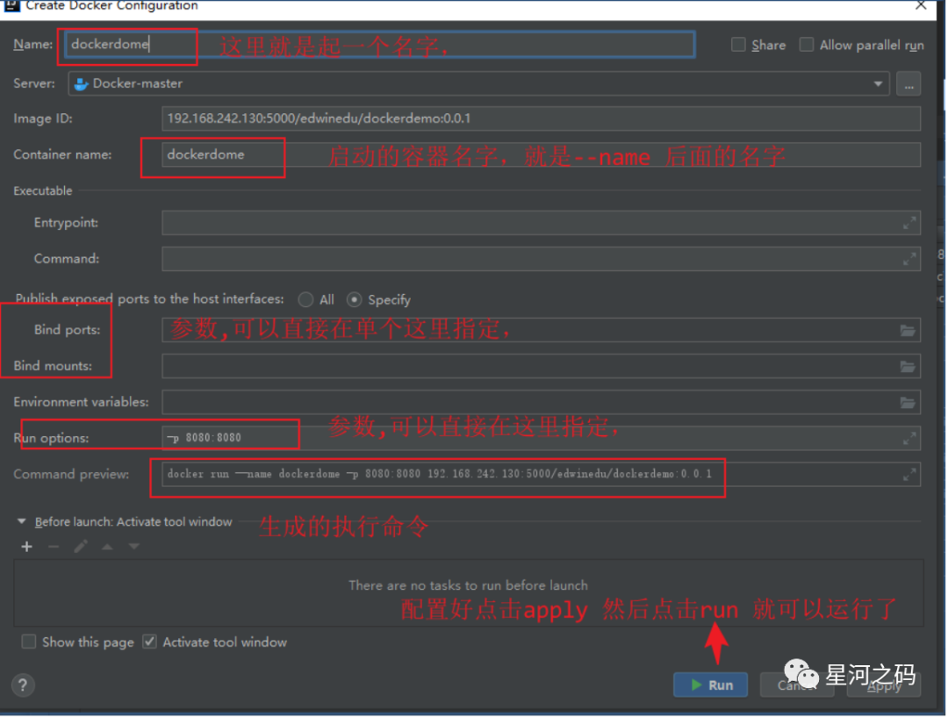Select the Specify radio button

pyautogui.click(x=355, y=300)
